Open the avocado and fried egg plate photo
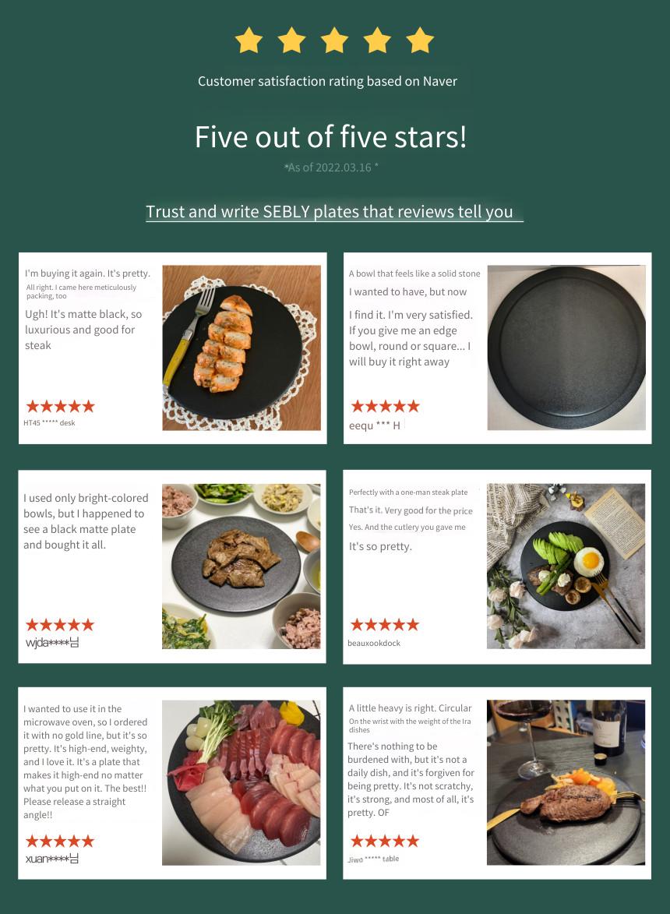This screenshot has width=670, height=914. (x=566, y=566)
